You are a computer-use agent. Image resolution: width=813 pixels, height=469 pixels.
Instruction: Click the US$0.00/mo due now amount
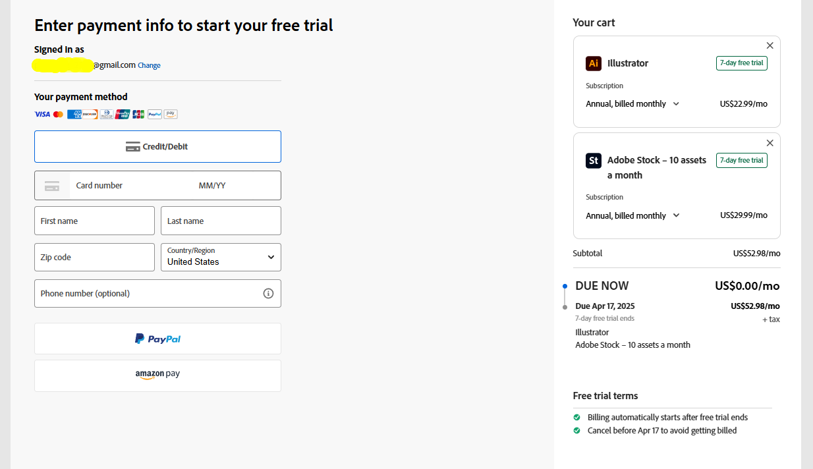tap(747, 286)
